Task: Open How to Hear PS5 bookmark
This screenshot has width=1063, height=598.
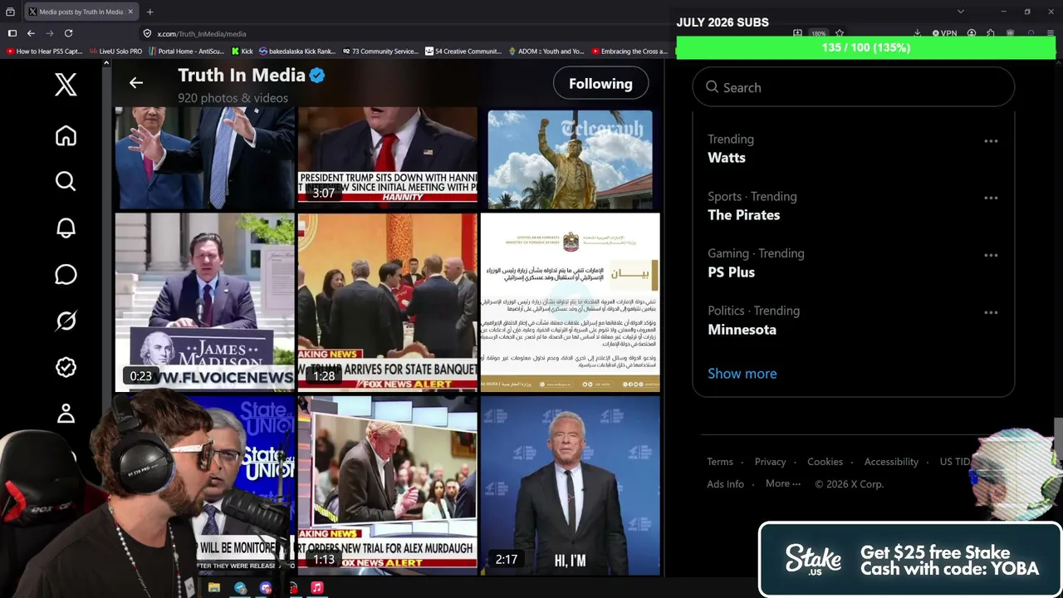Action: pos(44,51)
